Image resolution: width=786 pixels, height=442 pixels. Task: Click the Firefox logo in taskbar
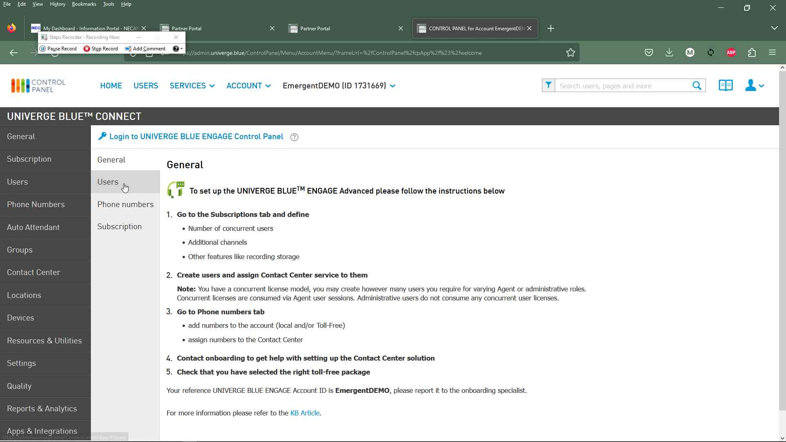pos(12,28)
